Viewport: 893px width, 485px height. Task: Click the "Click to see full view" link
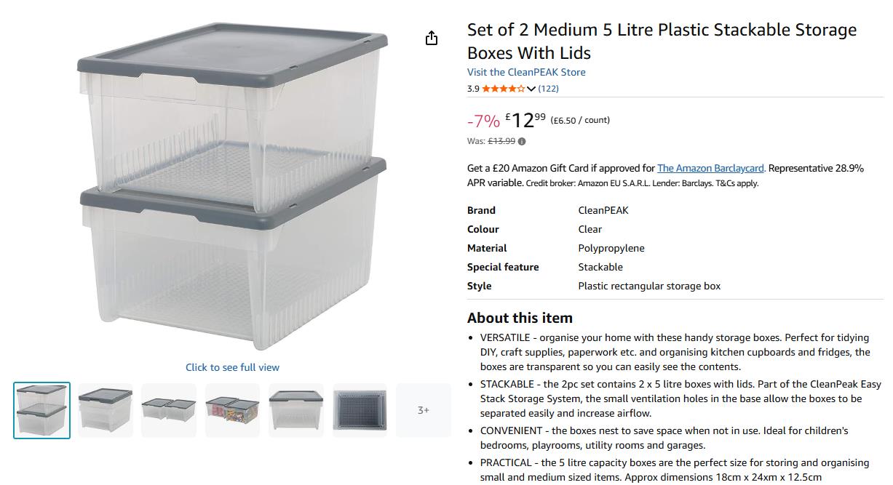click(x=232, y=367)
